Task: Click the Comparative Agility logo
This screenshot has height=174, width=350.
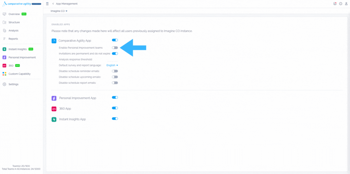Action: [x=21, y=4]
